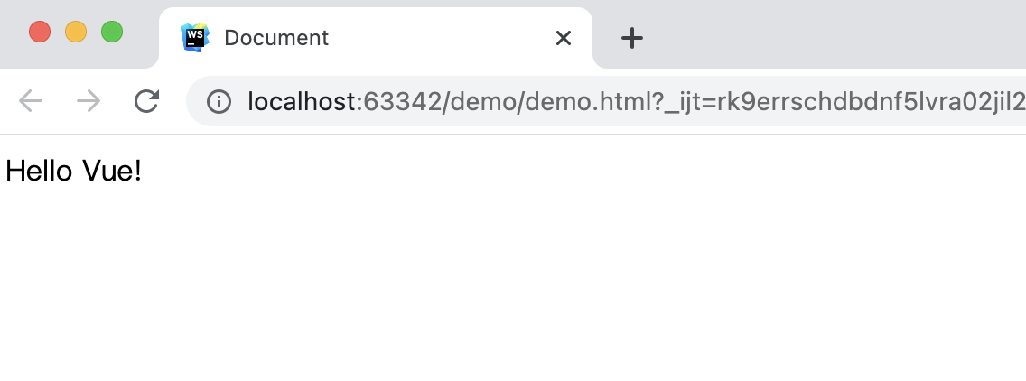Reload the current page

146,101
